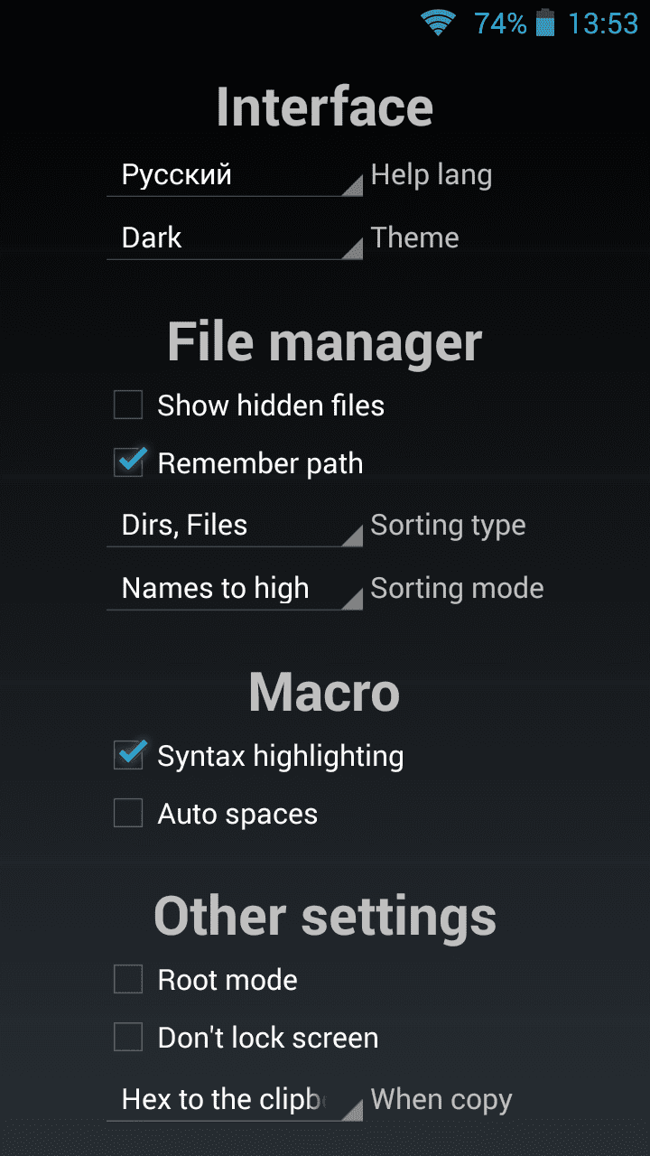Uncheck the Remember path option
This screenshot has height=1156, width=650.
tap(129, 463)
